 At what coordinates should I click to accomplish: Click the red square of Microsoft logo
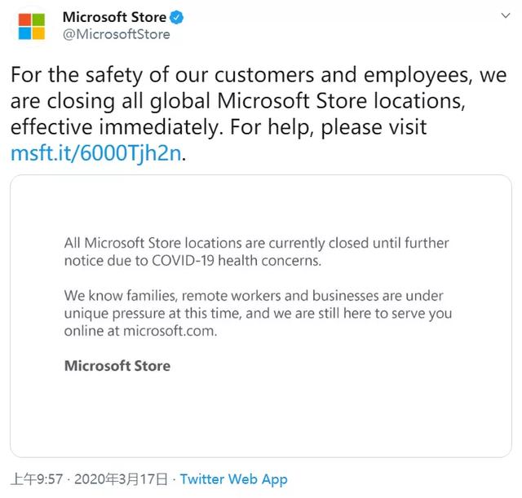click(x=25, y=19)
